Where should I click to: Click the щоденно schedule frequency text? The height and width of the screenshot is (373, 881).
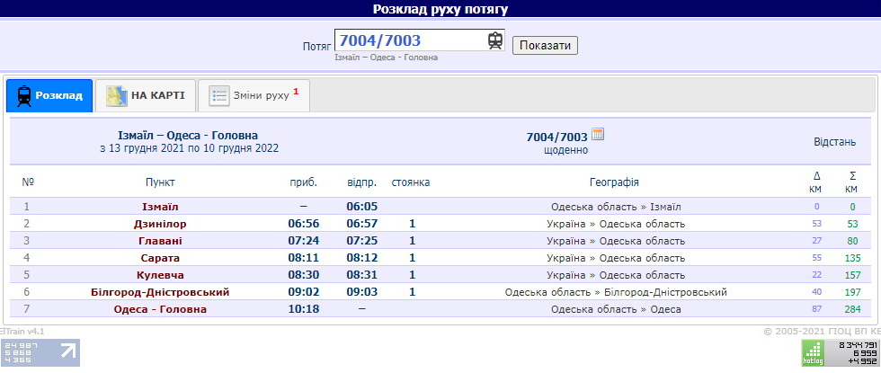[565, 151]
